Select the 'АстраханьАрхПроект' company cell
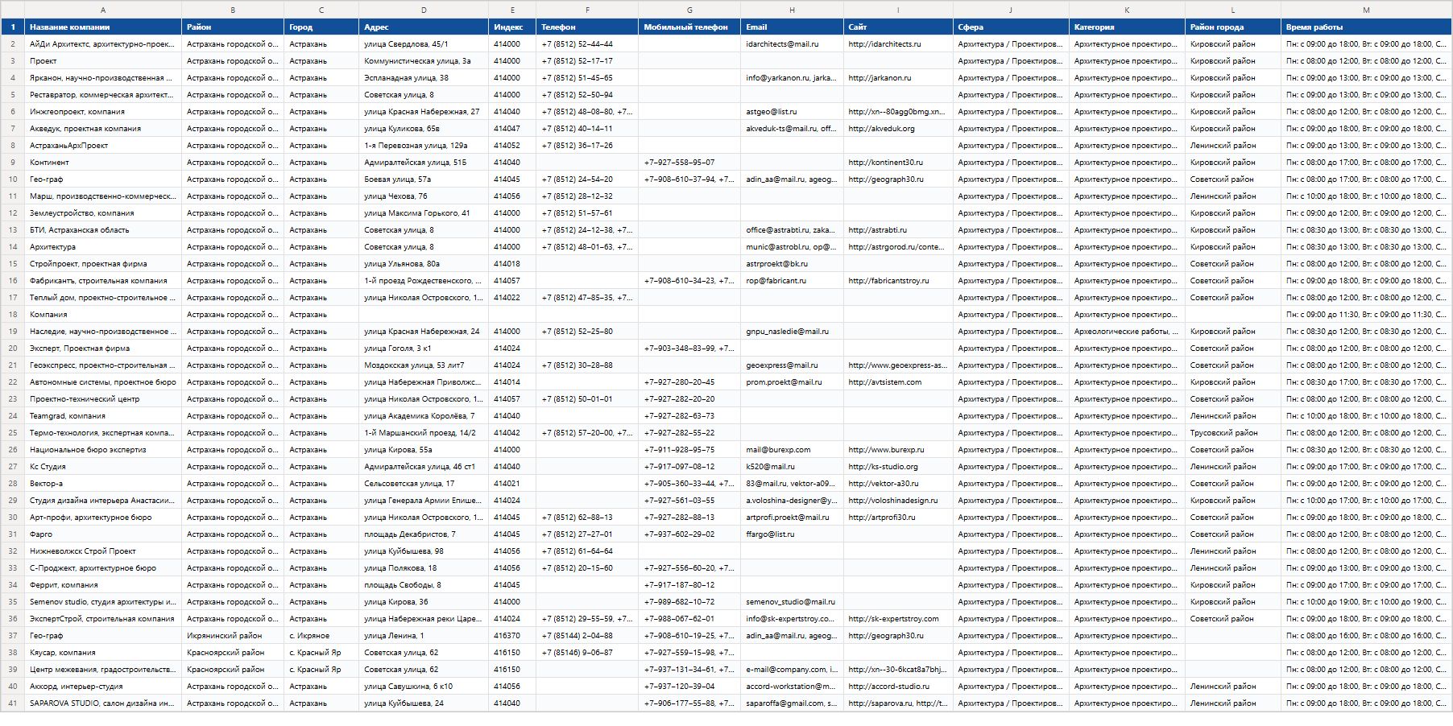 pos(103,146)
